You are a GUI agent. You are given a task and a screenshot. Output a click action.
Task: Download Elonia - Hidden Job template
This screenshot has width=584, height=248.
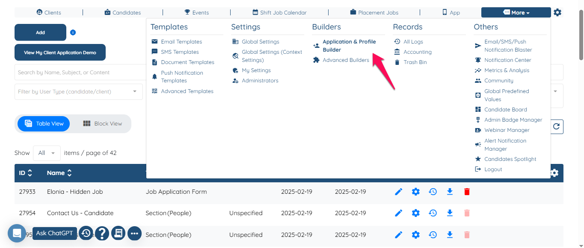tap(450, 192)
